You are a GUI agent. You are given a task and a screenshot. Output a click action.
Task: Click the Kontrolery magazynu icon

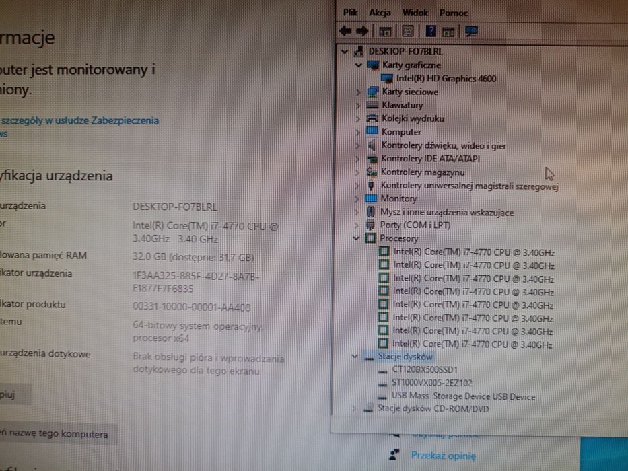pyautogui.click(x=372, y=172)
